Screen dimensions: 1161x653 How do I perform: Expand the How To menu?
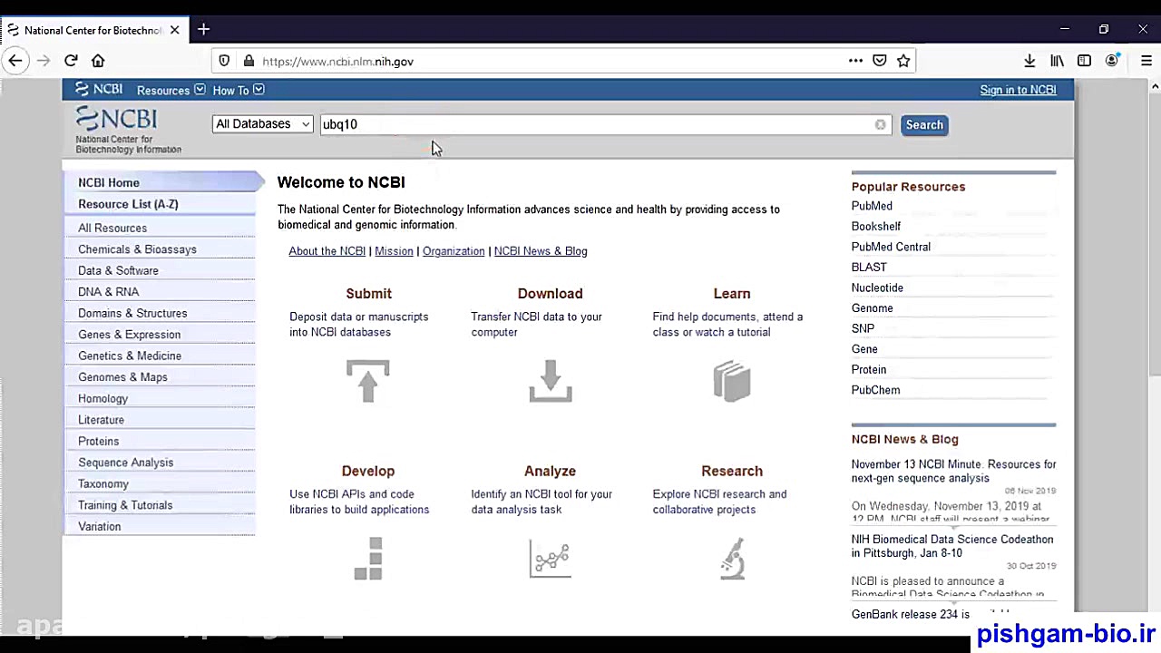click(238, 90)
